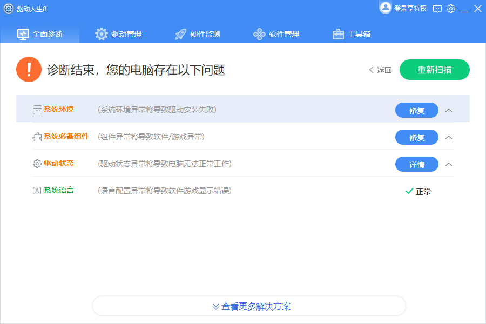Open the feedback message icon near top right
The image size is (486, 324).
(x=437, y=9)
